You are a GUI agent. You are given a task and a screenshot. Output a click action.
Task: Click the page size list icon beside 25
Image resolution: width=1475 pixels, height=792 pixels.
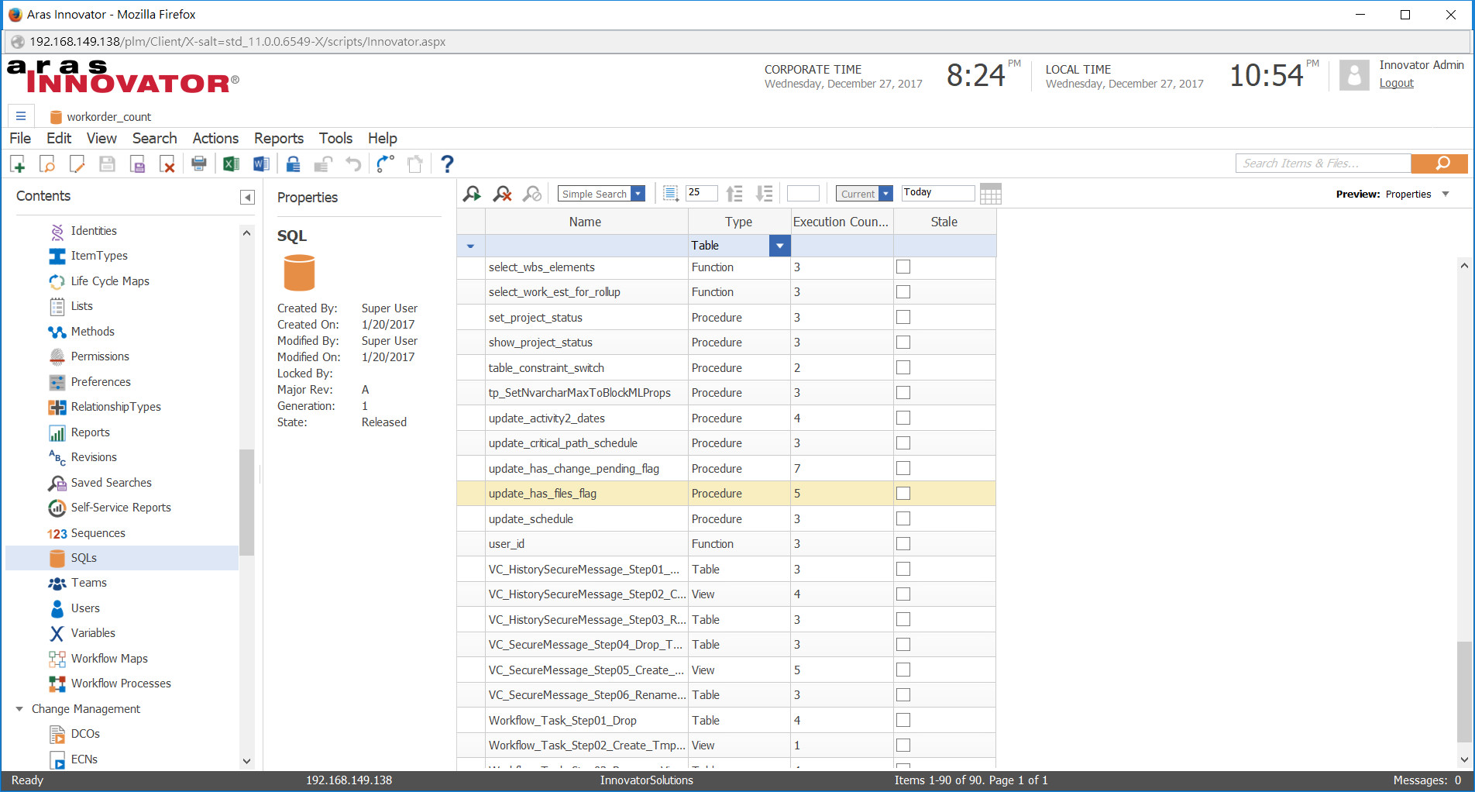click(671, 194)
